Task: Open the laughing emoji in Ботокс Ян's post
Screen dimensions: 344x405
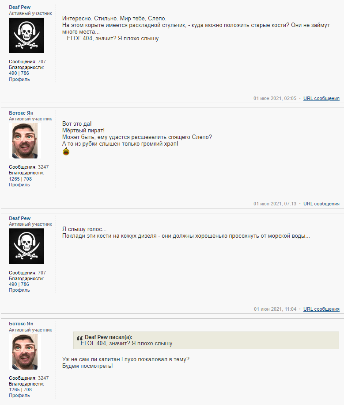Action: click(x=66, y=152)
